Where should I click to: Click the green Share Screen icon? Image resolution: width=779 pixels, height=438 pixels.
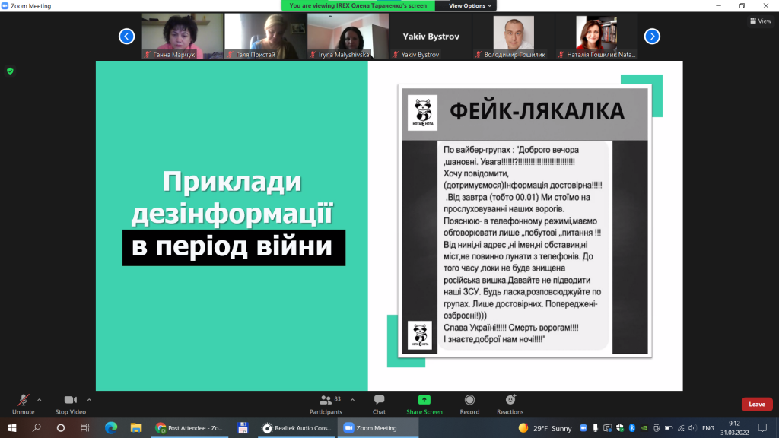point(424,400)
